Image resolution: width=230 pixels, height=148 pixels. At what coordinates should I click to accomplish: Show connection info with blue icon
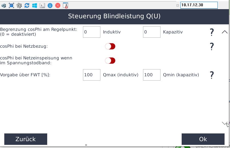pos(50,5)
